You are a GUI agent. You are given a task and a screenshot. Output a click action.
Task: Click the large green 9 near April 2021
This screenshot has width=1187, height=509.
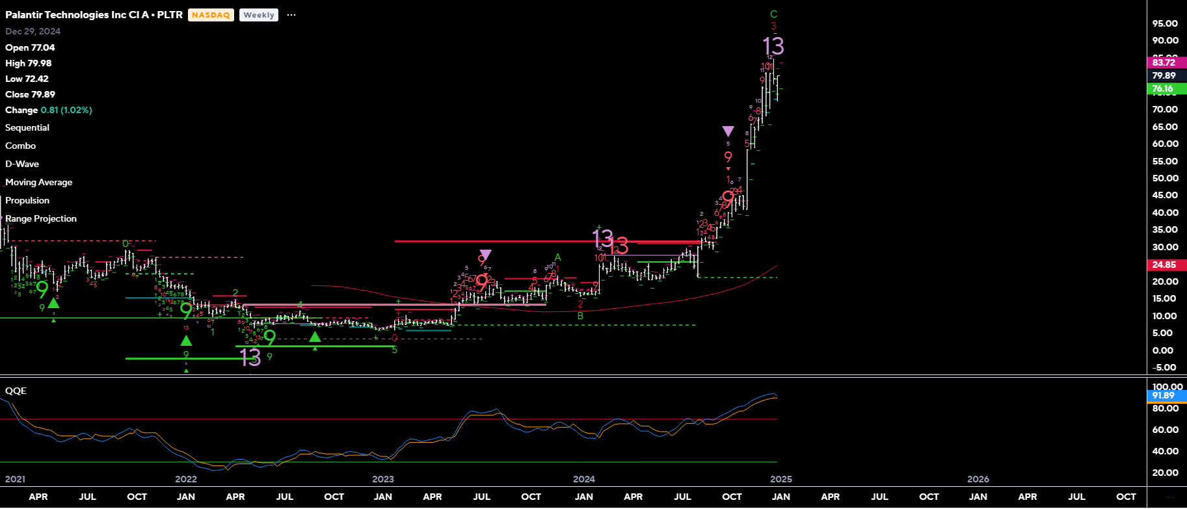click(42, 289)
